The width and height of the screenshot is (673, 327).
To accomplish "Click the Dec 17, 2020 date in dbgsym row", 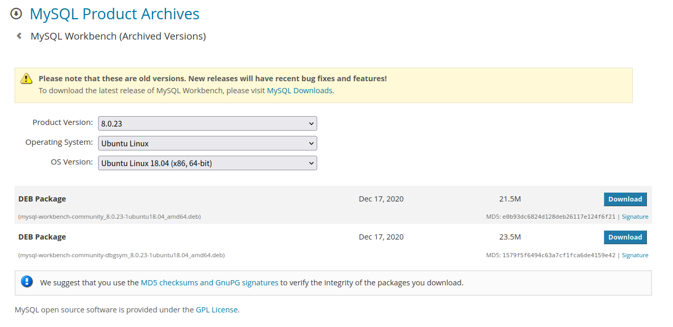I will (381, 237).
